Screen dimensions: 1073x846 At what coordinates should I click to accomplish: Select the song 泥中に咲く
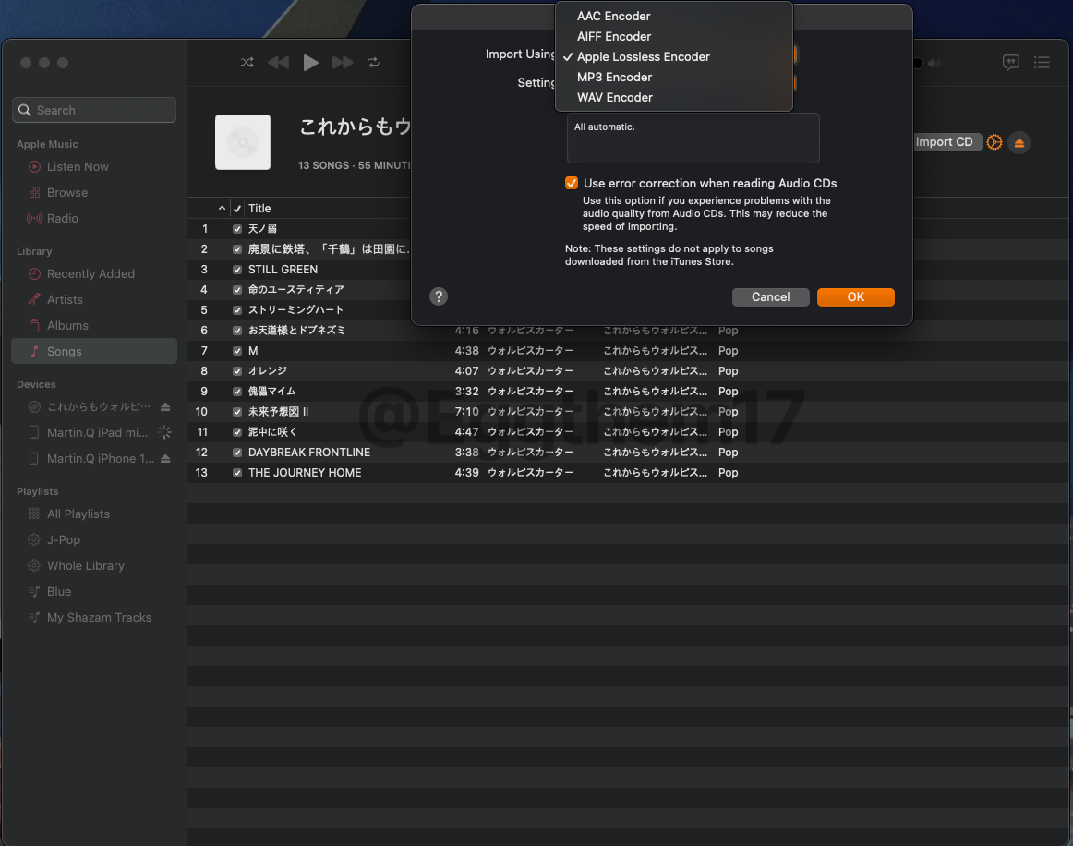[x=271, y=432]
